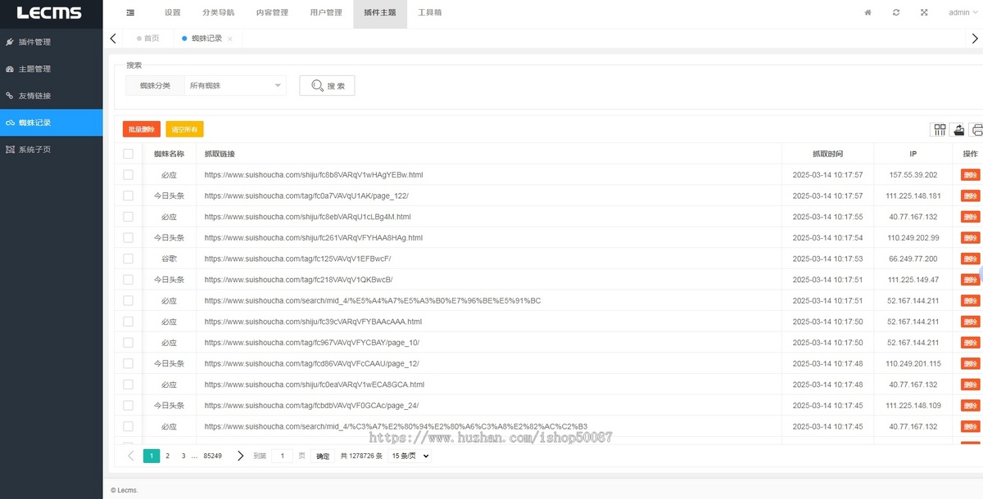Click the IP cell 111.225.149.47
Screen dimensions: 983x499
point(913,280)
